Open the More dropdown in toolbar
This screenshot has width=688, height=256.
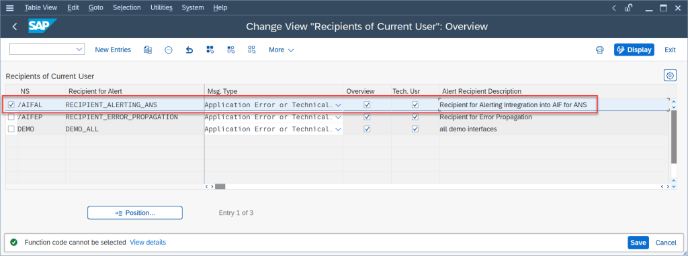coord(281,50)
